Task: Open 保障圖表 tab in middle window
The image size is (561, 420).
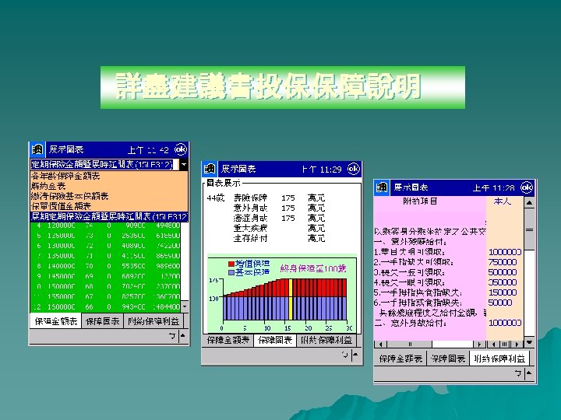Action: click(275, 340)
